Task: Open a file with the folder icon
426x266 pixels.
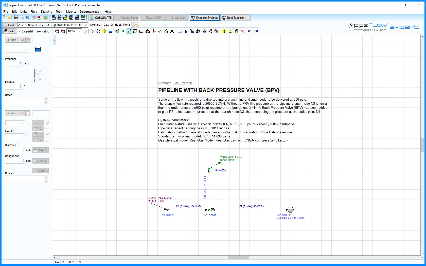Action: (x=10, y=17)
